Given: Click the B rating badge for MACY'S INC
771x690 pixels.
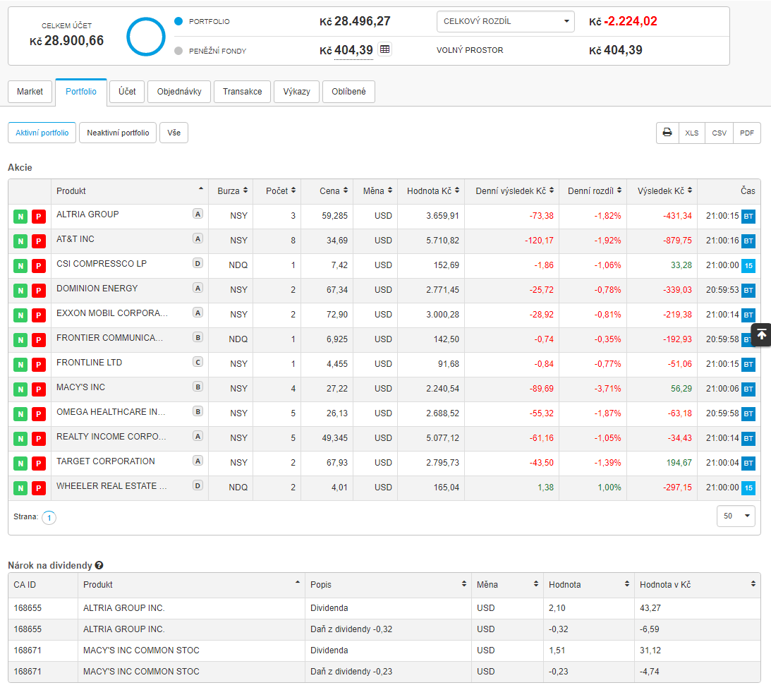Looking at the screenshot, I should 198,387.
